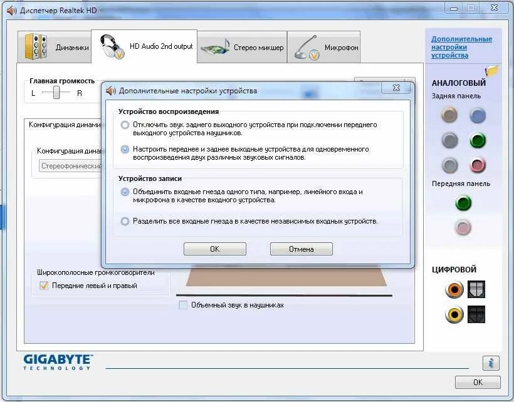Select option to mute rear output device
This screenshot has height=402, width=514.
pos(125,125)
